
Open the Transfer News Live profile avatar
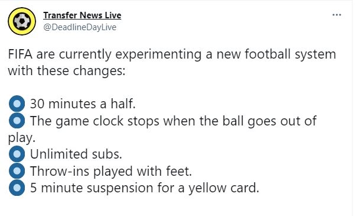(x=22, y=21)
